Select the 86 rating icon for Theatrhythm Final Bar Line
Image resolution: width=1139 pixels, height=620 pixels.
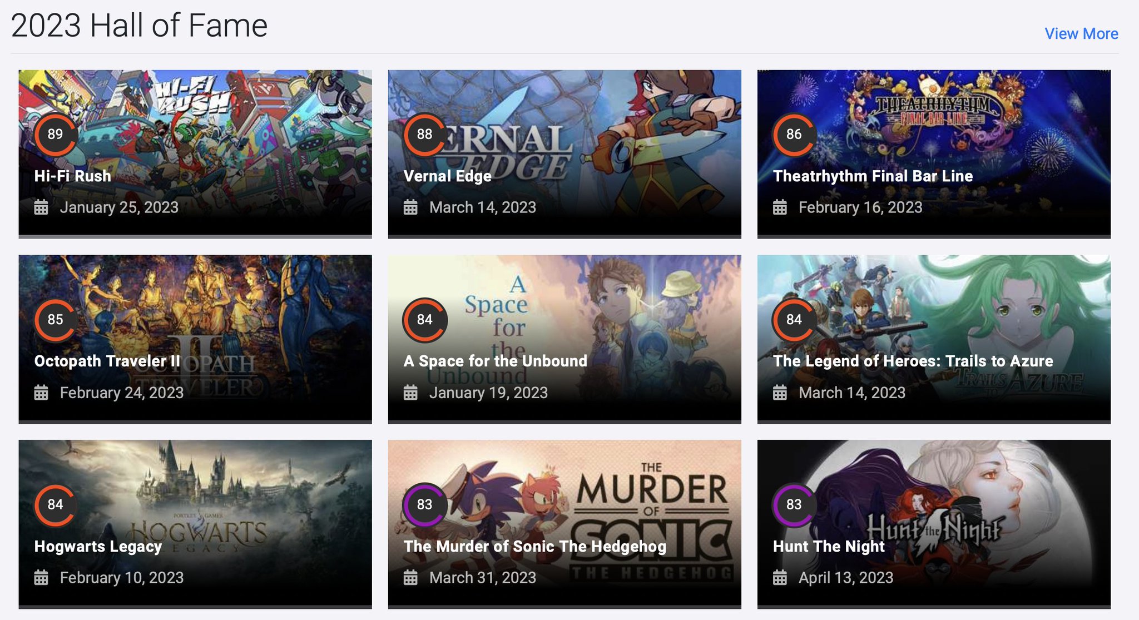coord(793,135)
